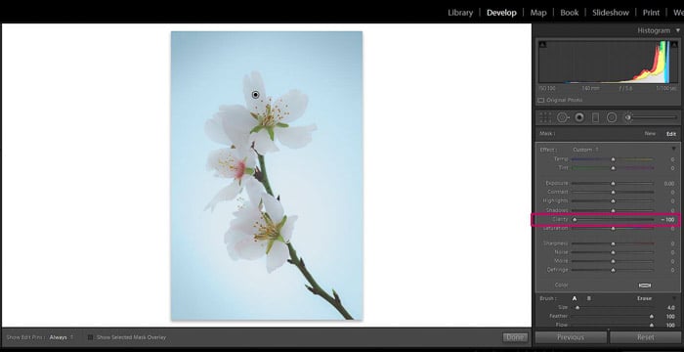Open the Slideshow module
The height and width of the screenshot is (352, 684).
click(x=611, y=13)
